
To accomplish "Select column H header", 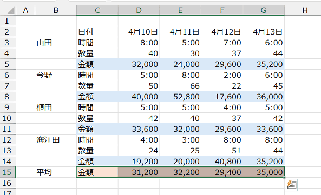I will [305, 10].
